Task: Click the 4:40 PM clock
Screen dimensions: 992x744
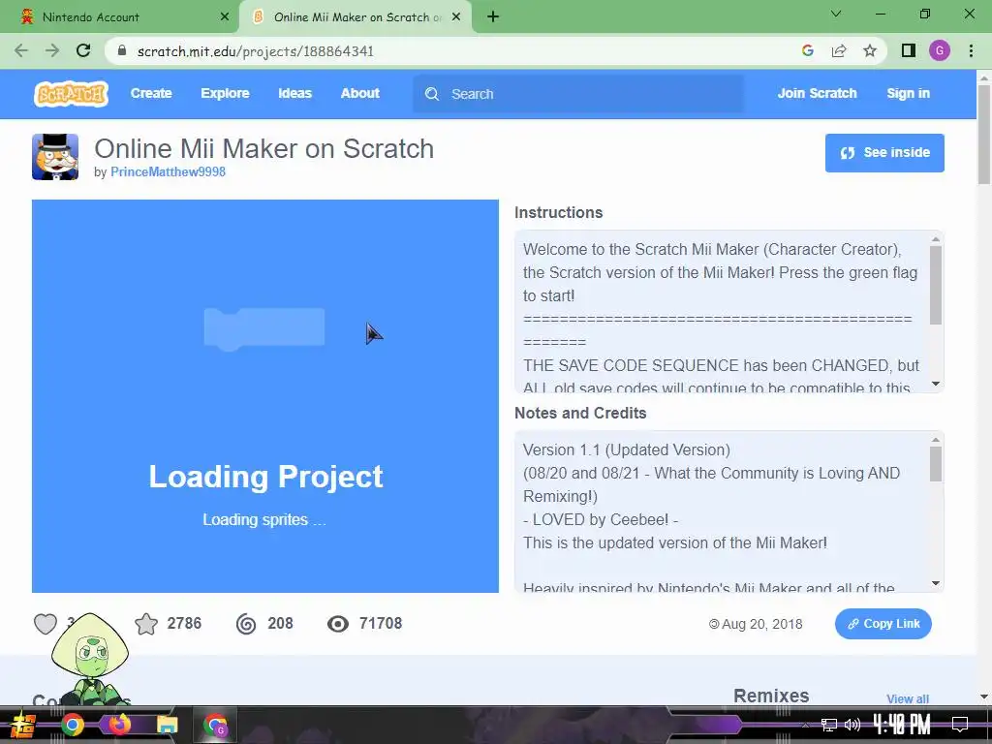Action: [902, 725]
